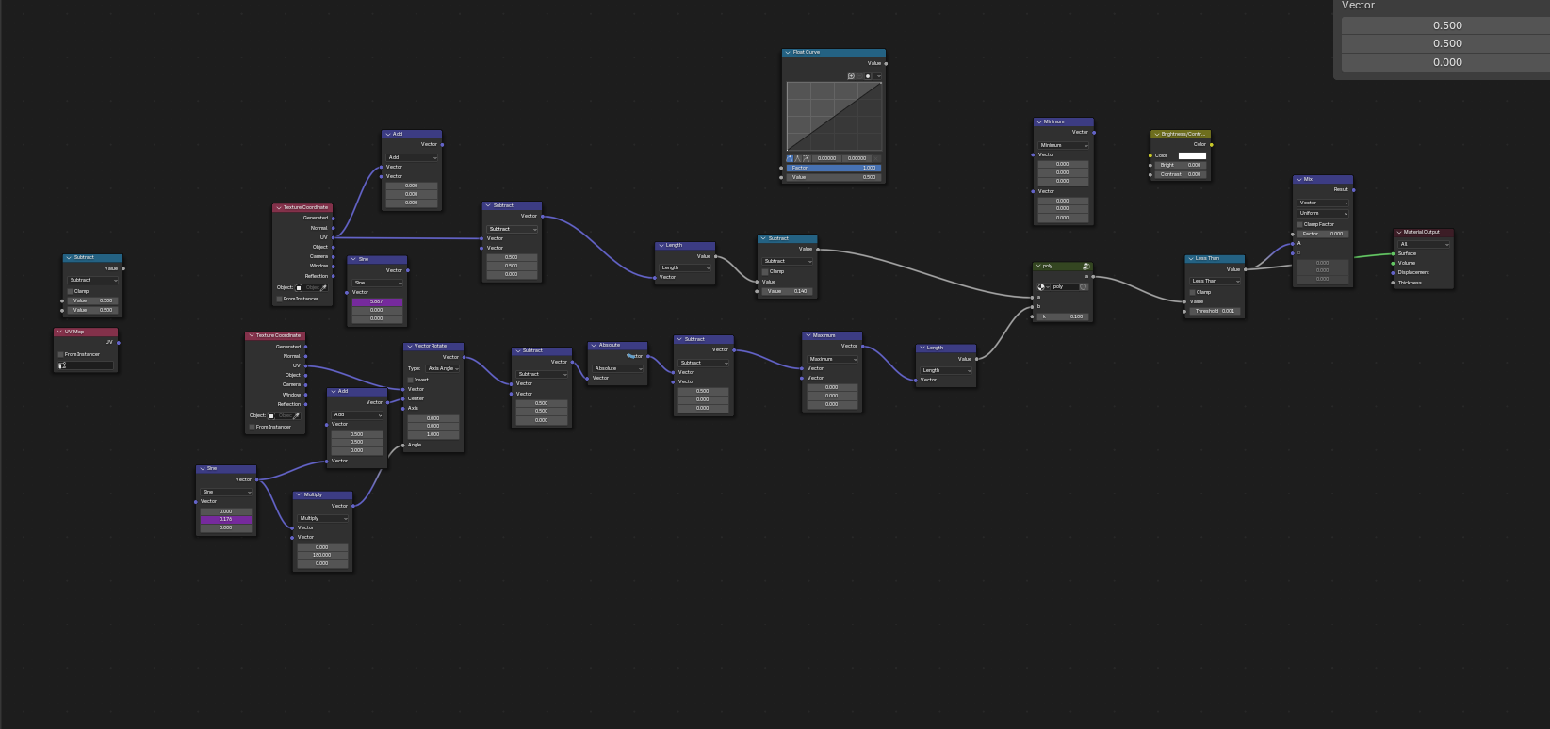The image size is (1550, 729).
Task: Click the fake user shield on poly node
Action: (1084, 286)
